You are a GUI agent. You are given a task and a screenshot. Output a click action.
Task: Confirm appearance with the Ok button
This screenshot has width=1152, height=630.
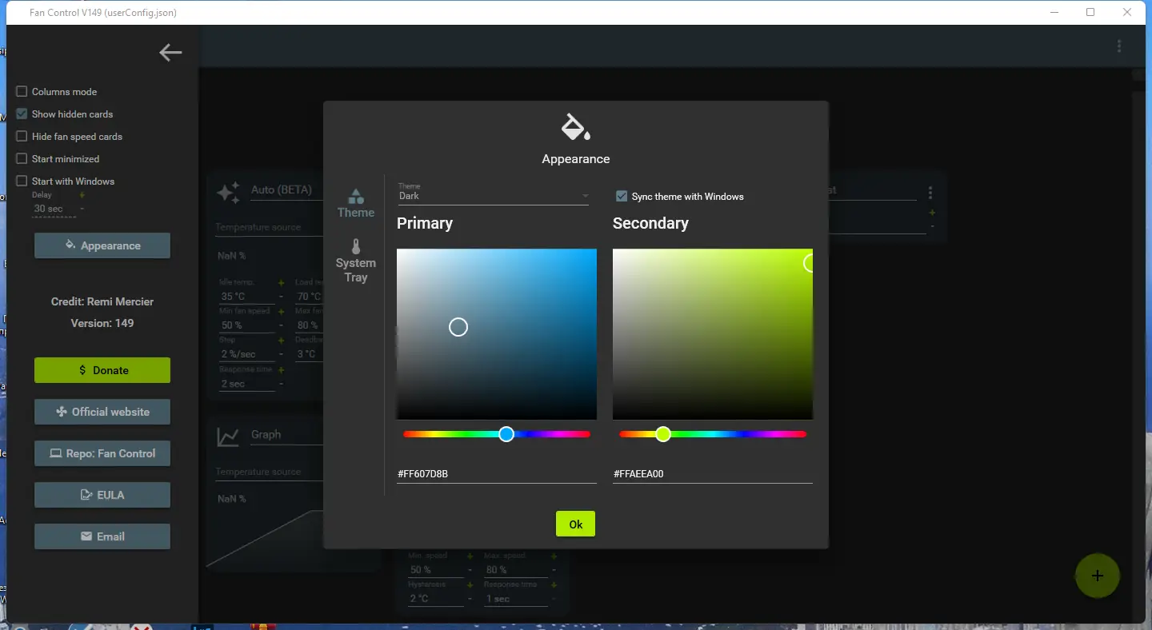click(576, 524)
